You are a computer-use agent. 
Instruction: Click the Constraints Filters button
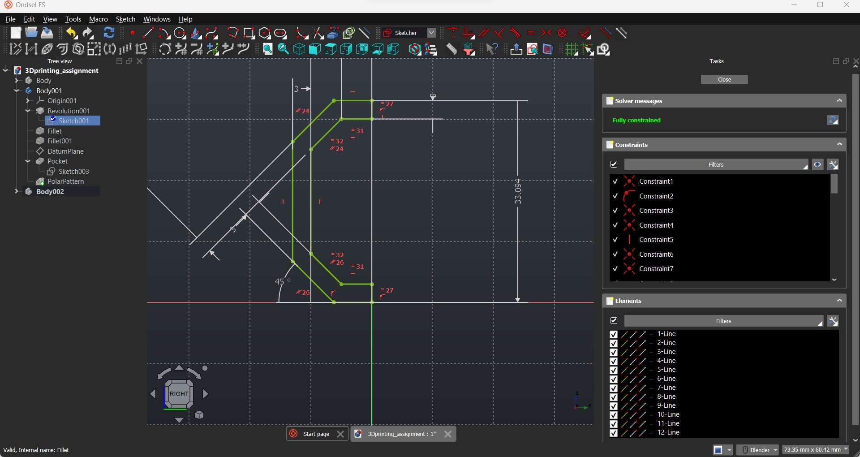point(716,165)
